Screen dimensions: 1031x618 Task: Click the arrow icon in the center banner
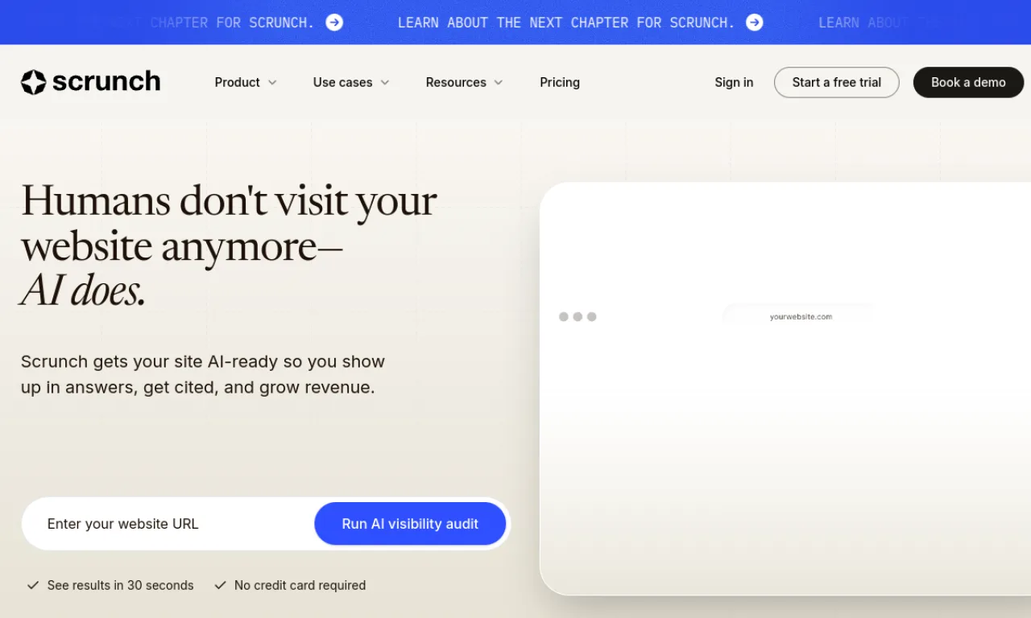point(755,23)
